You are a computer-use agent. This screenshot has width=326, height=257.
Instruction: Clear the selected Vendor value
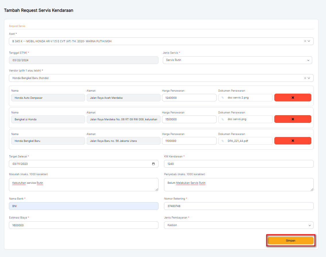point(305,78)
